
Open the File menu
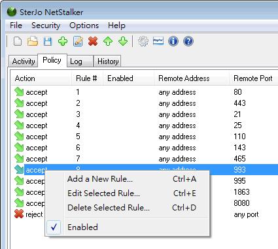[16, 25]
